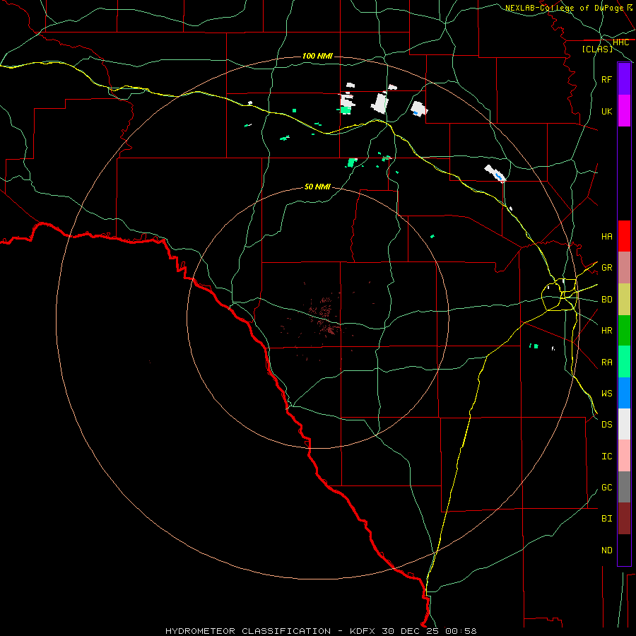Screen dimensions: 636x636
Task: Click the GC ground clutter gray swatch
Action: 624,487
